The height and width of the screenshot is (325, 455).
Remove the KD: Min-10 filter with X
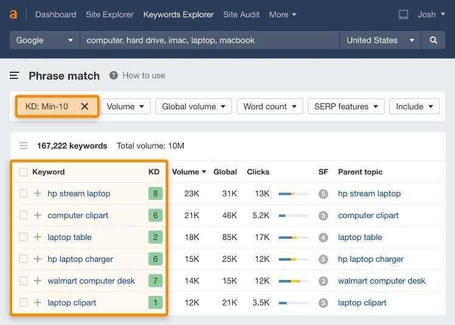pos(84,106)
